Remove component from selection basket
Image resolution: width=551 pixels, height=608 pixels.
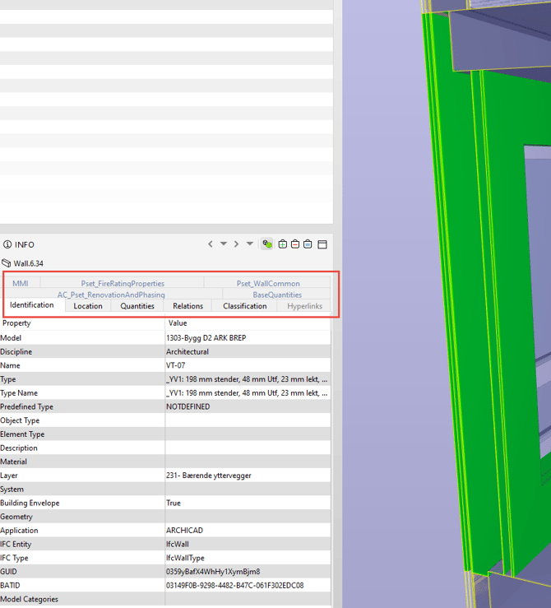pyautogui.click(x=295, y=244)
